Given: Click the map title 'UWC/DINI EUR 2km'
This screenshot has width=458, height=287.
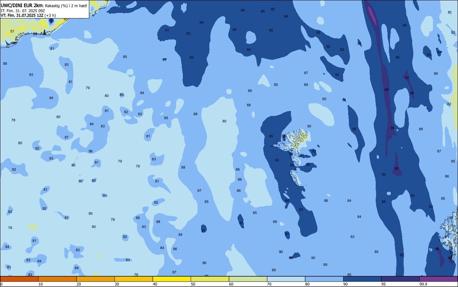Looking at the screenshot, I should 21,5.
